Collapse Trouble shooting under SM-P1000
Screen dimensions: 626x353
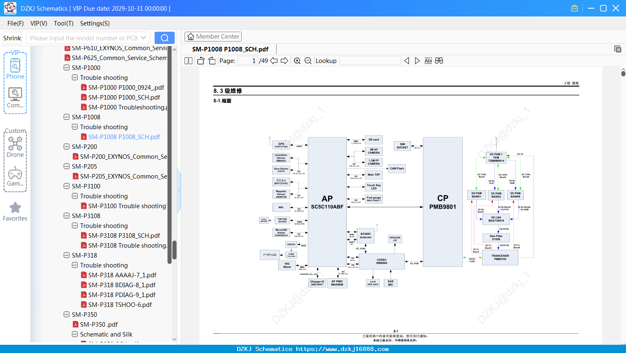click(75, 77)
